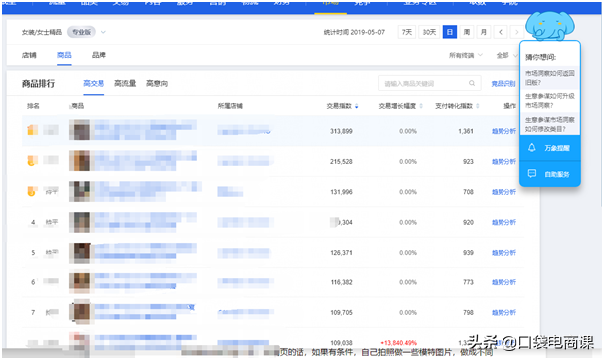This screenshot has width=604, height=360.
Task: Open the 品牌 tab
Action: [x=99, y=55]
